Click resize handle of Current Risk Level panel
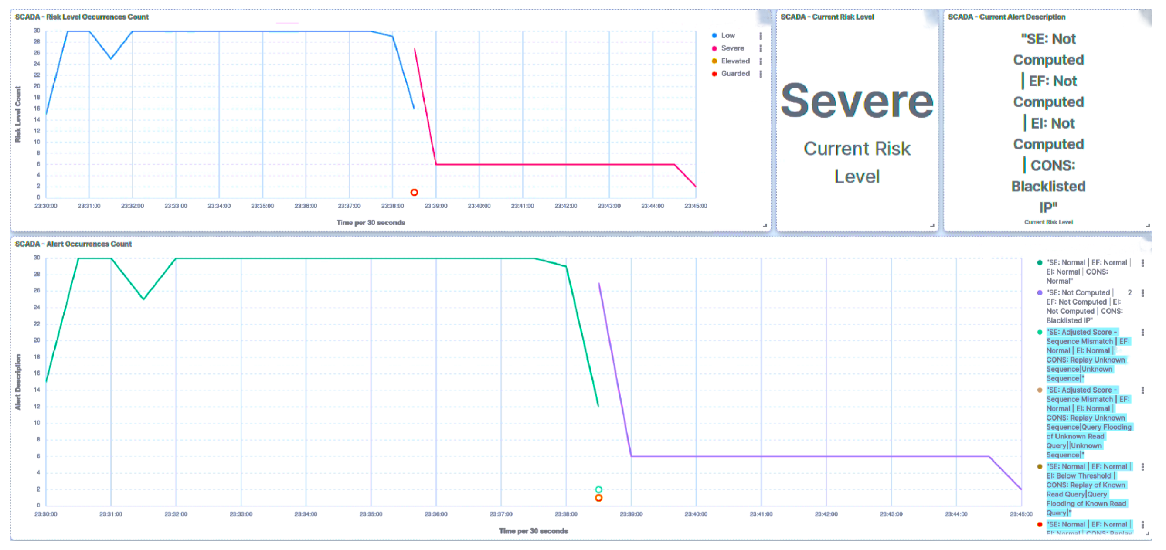 (x=932, y=225)
